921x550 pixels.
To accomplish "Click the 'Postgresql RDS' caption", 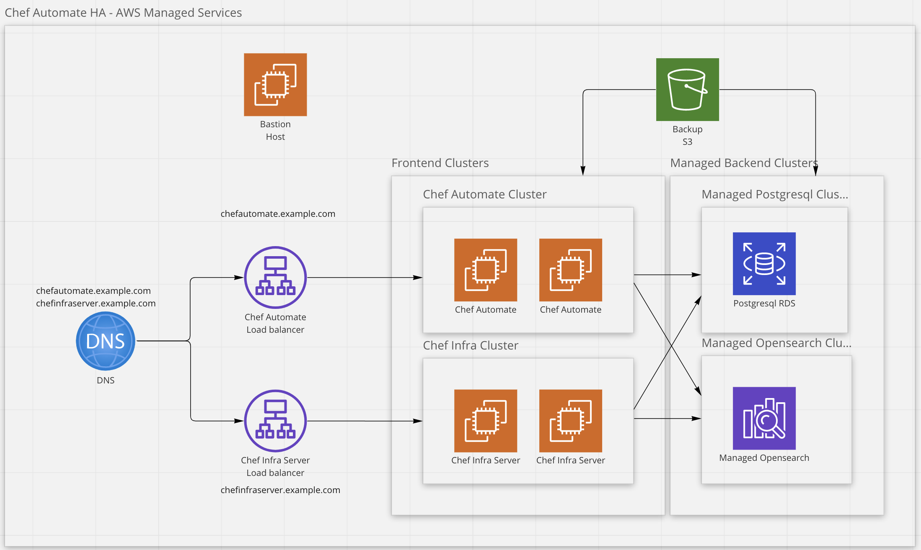I will (764, 303).
